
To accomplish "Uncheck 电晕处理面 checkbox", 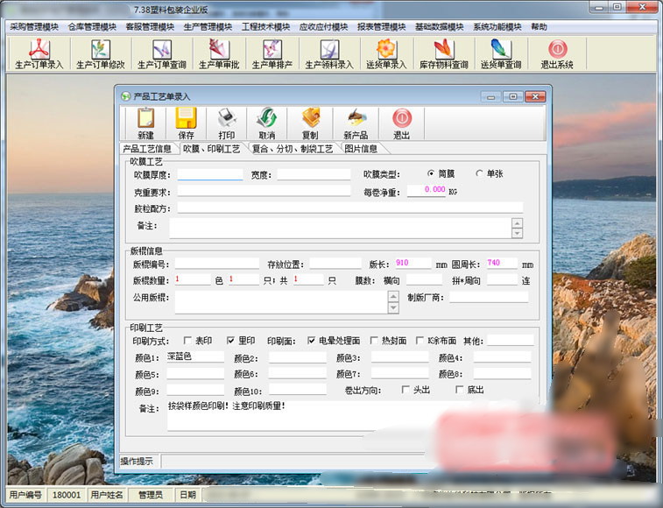I will (311, 341).
